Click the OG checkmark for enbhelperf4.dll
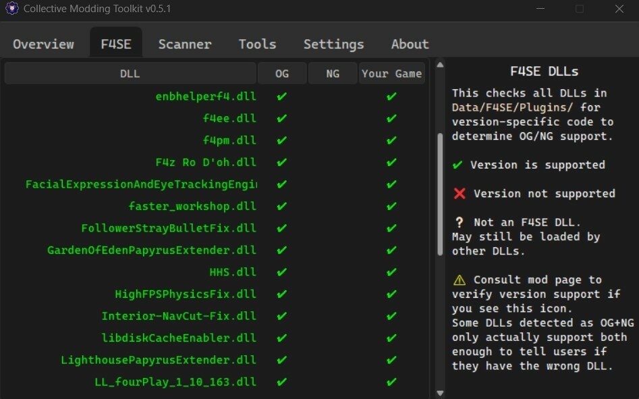Image resolution: width=639 pixels, height=399 pixels. click(x=281, y=97)
